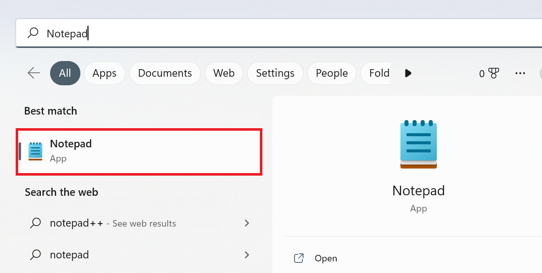The image size is (542, 273).
Task: Switch to the Settings filter
Action: pyautogui.click(x=275, y=73)
